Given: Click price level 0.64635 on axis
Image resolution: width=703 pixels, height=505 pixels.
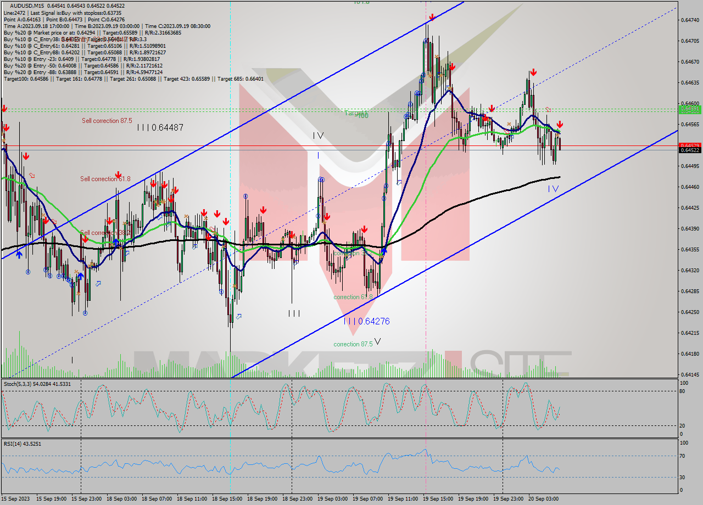Looking at the screenshot, I should pos(690,83).
